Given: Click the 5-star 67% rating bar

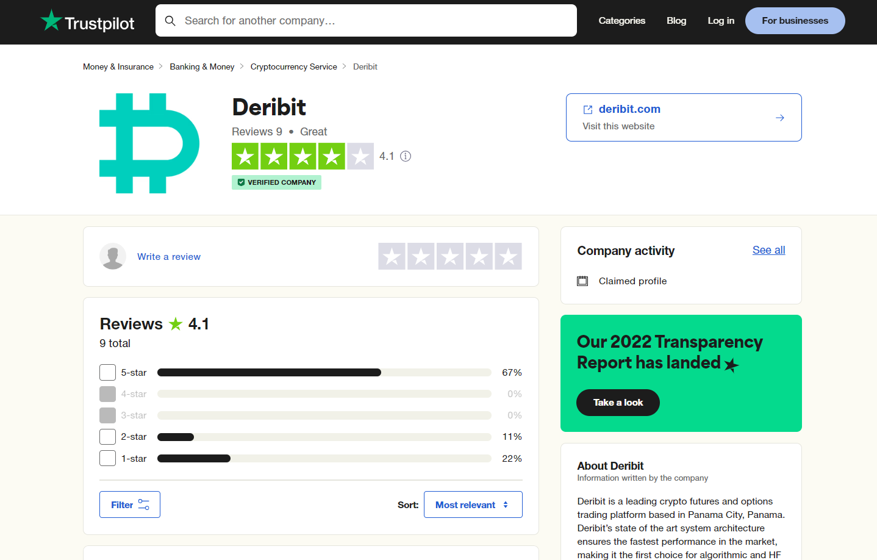Looking at the screenshot, I should pyautogui.click(x=324, y=372).
